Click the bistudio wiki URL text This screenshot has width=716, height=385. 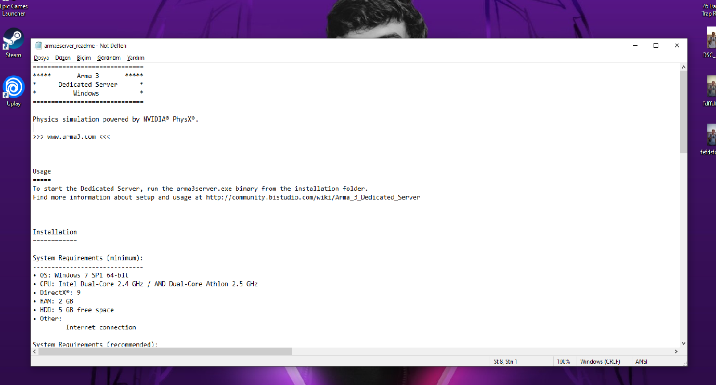[x=313, y=197]
